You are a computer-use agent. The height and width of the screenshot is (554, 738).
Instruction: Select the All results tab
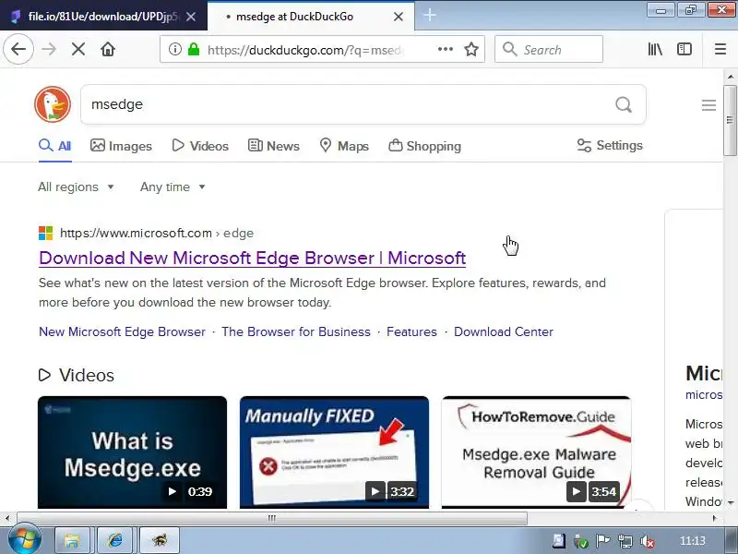point(54,146)
